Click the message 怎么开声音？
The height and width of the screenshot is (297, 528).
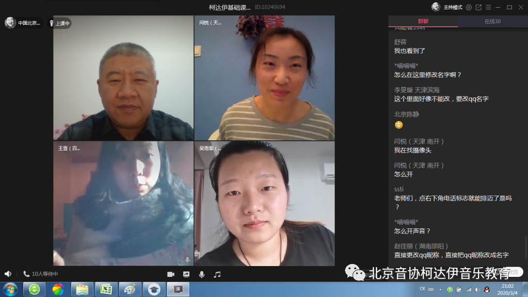click(x=412, y=231)
